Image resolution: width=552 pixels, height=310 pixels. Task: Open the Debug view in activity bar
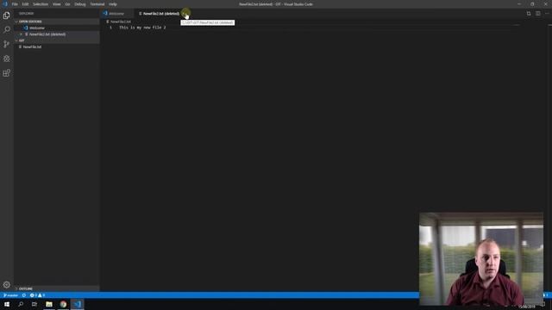(6, 59)
